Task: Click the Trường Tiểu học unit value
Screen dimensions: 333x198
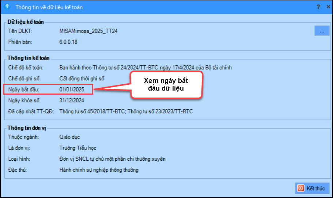Action: pyautogui.click(x=77, y=148)
